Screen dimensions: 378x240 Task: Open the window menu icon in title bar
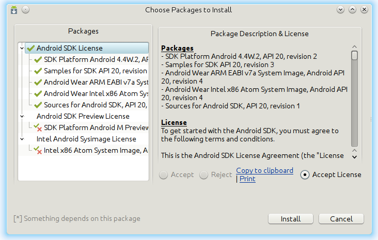pyautogui.click(x=14, y=9)
